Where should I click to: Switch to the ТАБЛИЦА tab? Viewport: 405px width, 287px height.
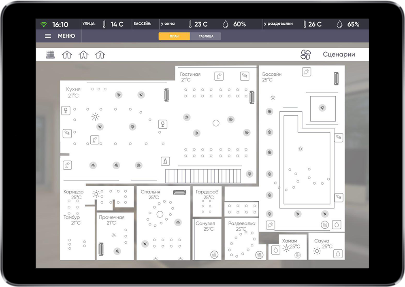coord(206,36)
